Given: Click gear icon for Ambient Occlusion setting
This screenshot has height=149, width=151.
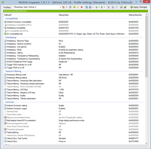Looking at the screenshot, I should [x=5, y=105].
